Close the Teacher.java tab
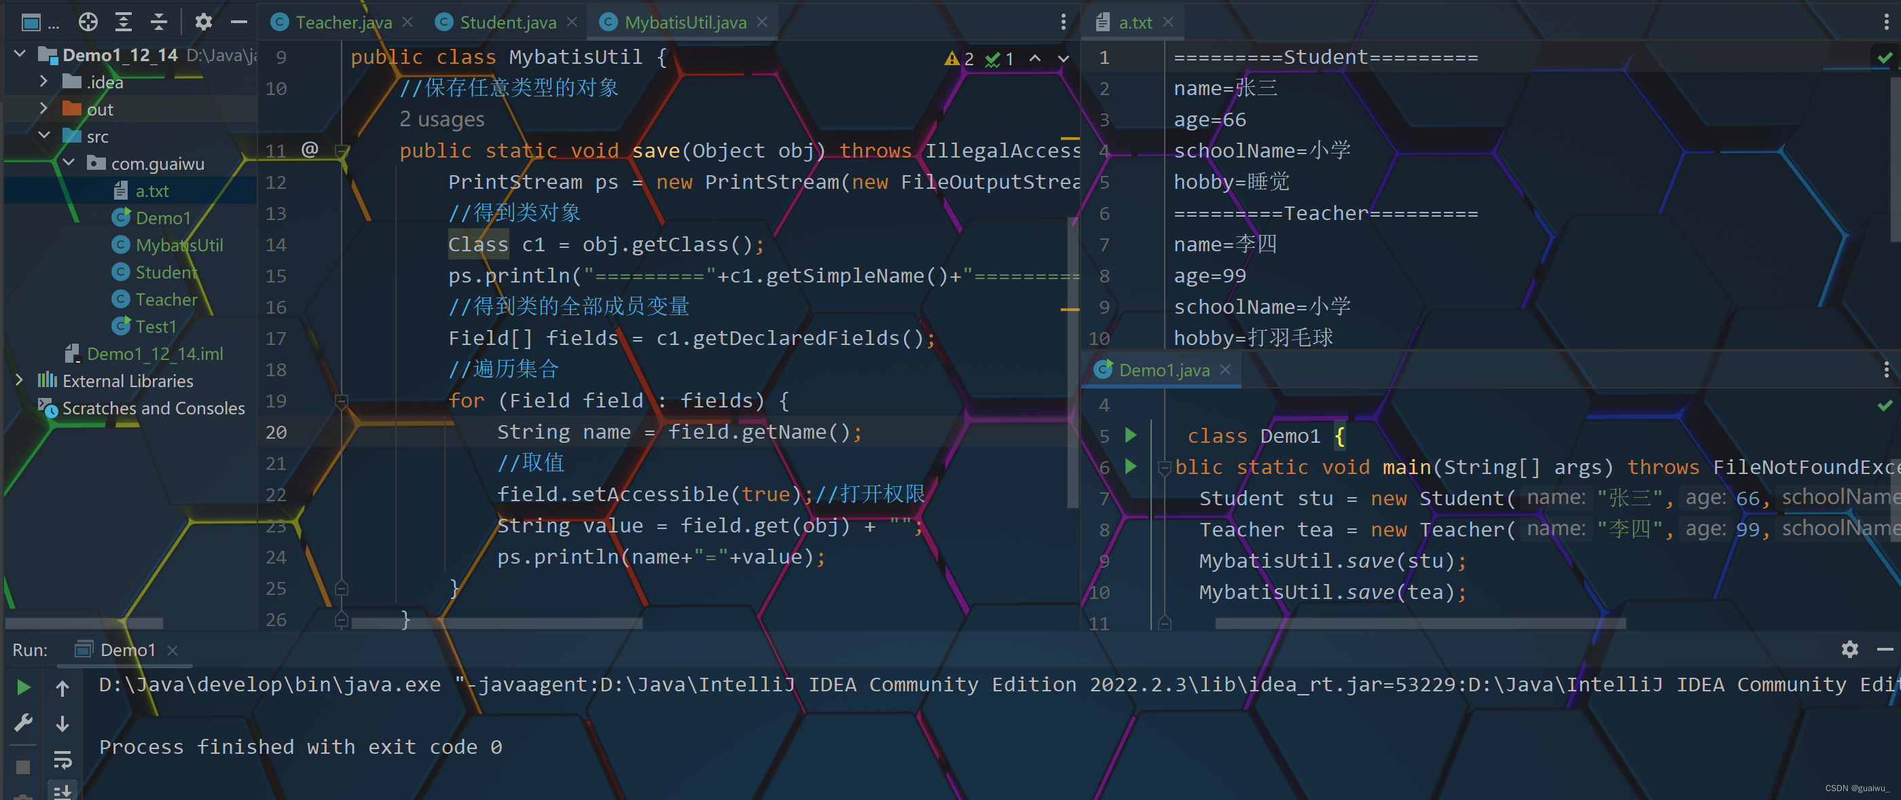1901x800 pixels. (408, 22)
